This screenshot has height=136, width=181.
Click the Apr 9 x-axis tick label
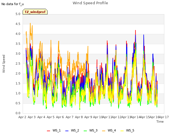tap(88, 117)
